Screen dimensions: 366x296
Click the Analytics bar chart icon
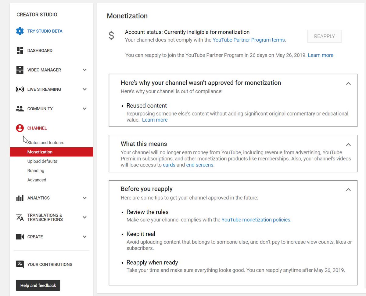tap(20, 198)
